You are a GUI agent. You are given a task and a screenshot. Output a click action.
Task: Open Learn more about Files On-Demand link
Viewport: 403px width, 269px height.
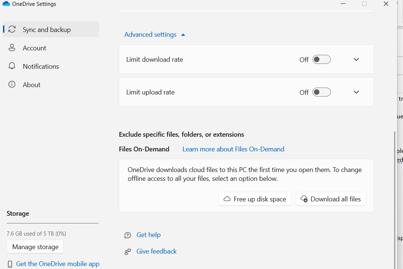233,149
